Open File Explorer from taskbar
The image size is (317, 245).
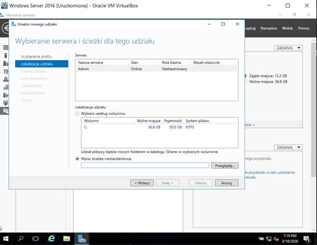coord(67,239)
